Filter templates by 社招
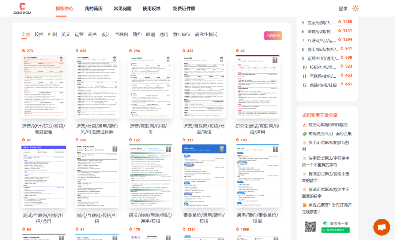Image resolution: width=395 pixels, height=240 pixels. pyautogui.click(x=52, y=34)
